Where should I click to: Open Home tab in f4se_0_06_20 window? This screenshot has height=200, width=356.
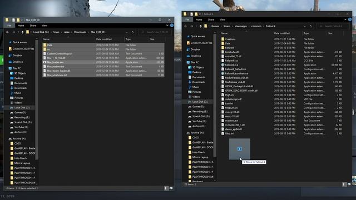click(21, 26)
